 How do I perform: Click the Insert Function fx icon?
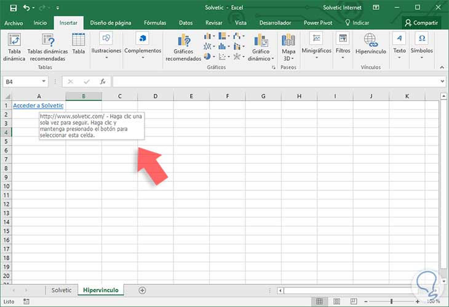tap(103, 82)
